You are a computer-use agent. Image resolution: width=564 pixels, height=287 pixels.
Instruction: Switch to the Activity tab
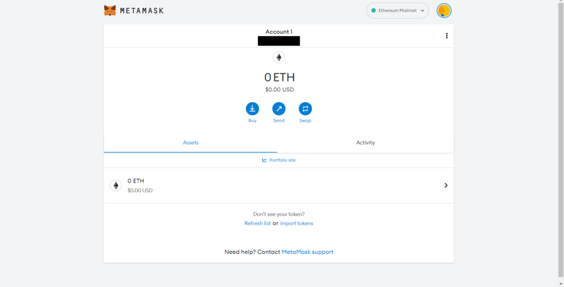click(x=365, y=142)
